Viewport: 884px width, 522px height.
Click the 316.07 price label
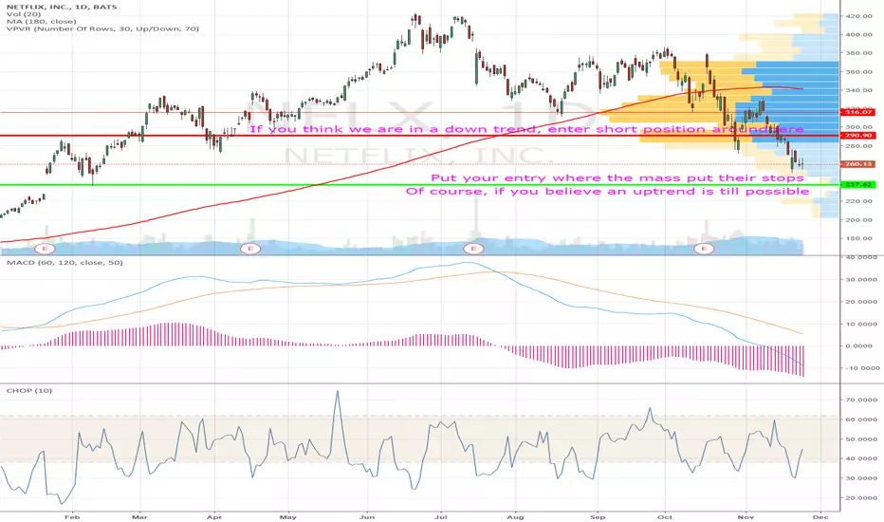[x=858, y=112]
